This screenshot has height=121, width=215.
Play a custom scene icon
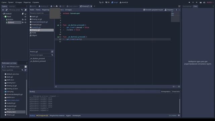pos(204,2)
